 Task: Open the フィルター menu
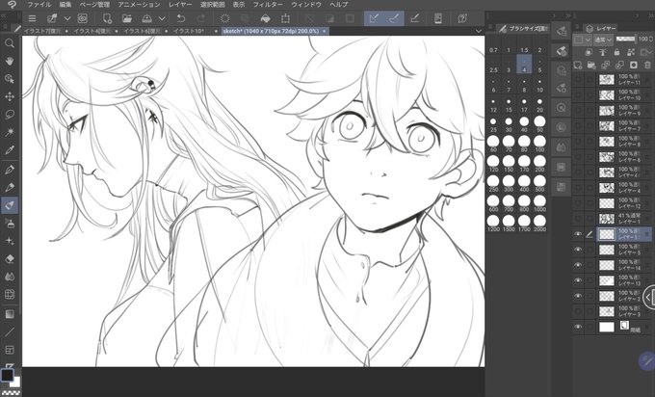268,5
